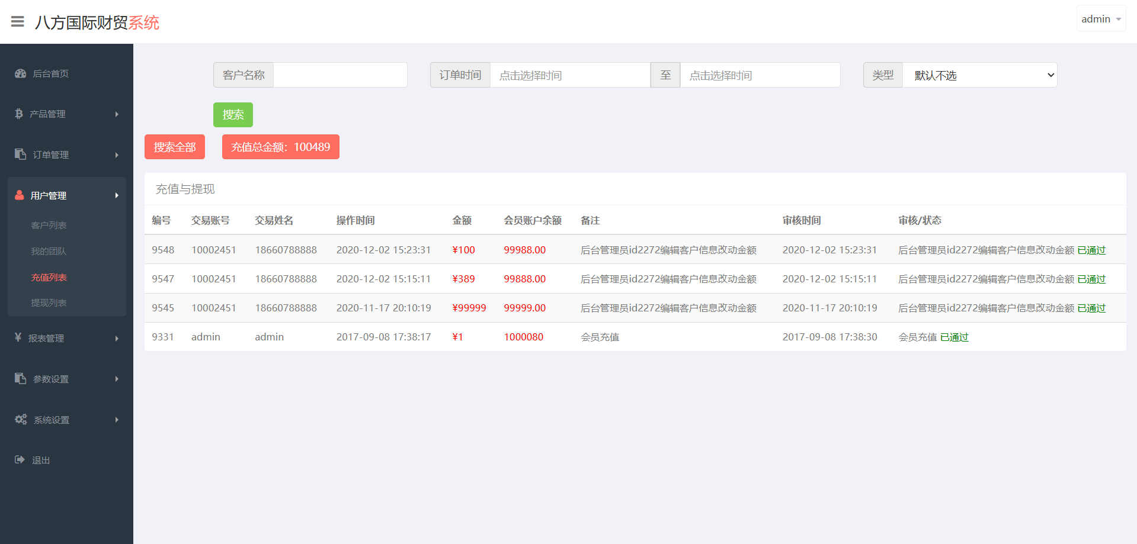Click amount ¥389 in row 9547
Viewport: 1137px width, 544px height.
pos(463,279)
